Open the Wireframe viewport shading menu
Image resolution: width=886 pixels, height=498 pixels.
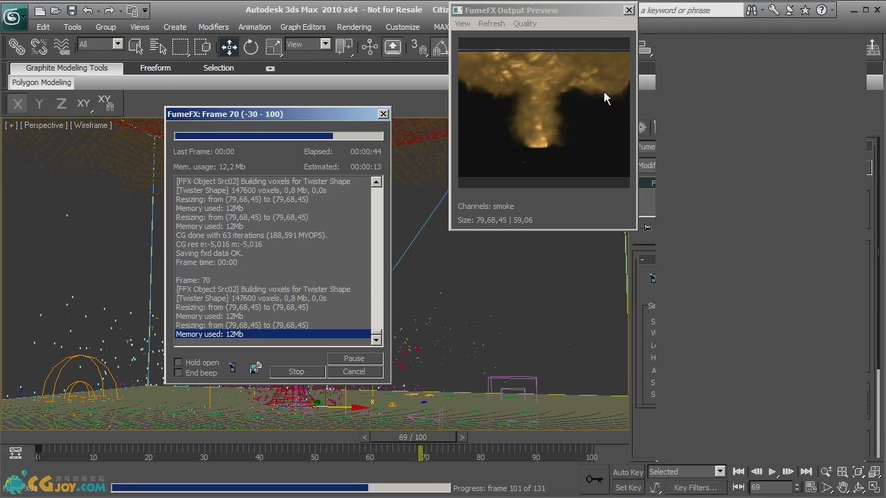tap(91, 125)
